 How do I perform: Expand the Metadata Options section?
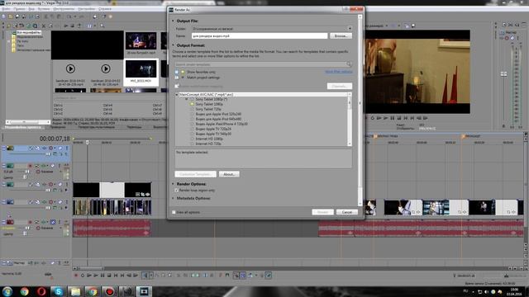[173, 198]
